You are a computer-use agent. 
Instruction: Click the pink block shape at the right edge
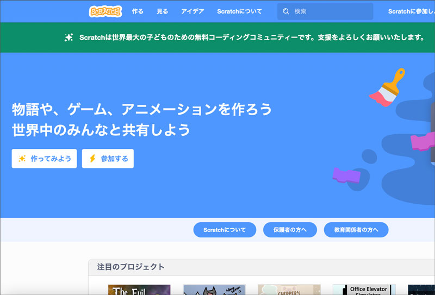422,141
